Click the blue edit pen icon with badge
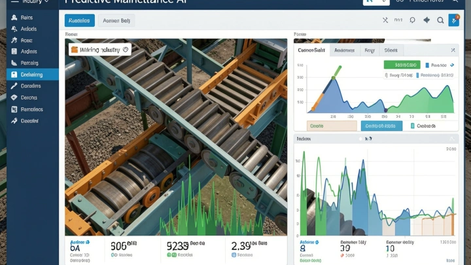 click(x=454, y=20)
